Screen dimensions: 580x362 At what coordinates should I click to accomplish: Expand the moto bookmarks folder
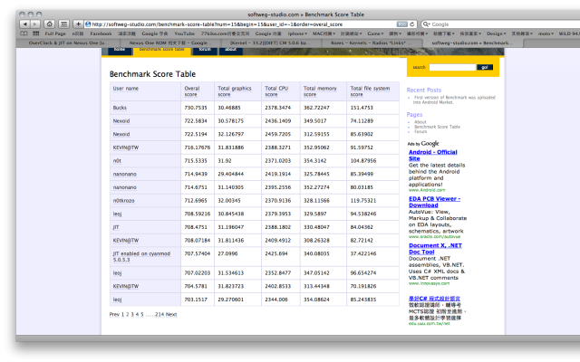546,33
